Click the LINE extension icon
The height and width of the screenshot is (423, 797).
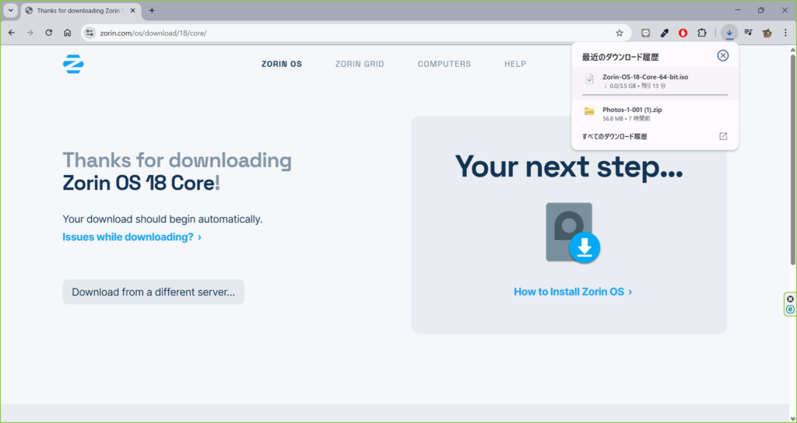(x=645, y=33)
